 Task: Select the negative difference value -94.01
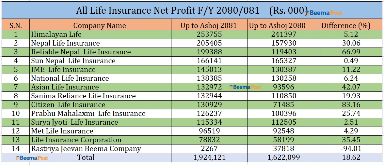pyautogui.click(x=348, y=149)
